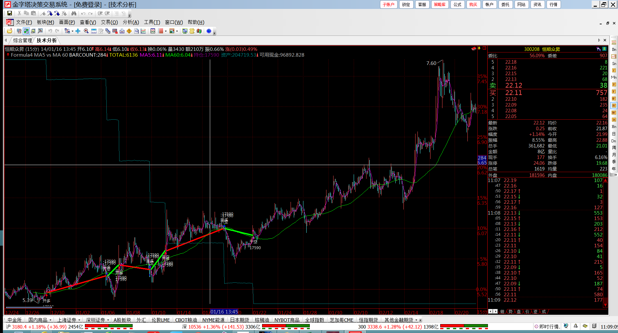Click the binoculars find icon

coord(74,13)
